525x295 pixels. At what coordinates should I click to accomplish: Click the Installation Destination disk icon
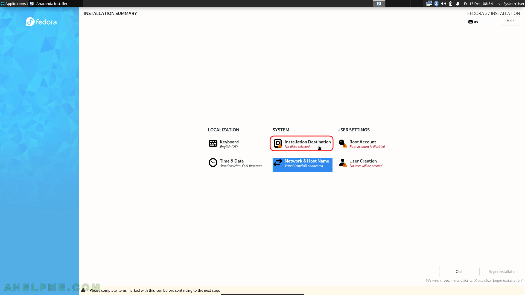click(x=278, y=143)
